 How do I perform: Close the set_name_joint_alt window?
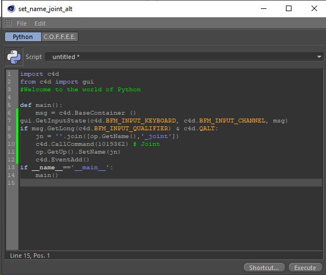(314, 8)
